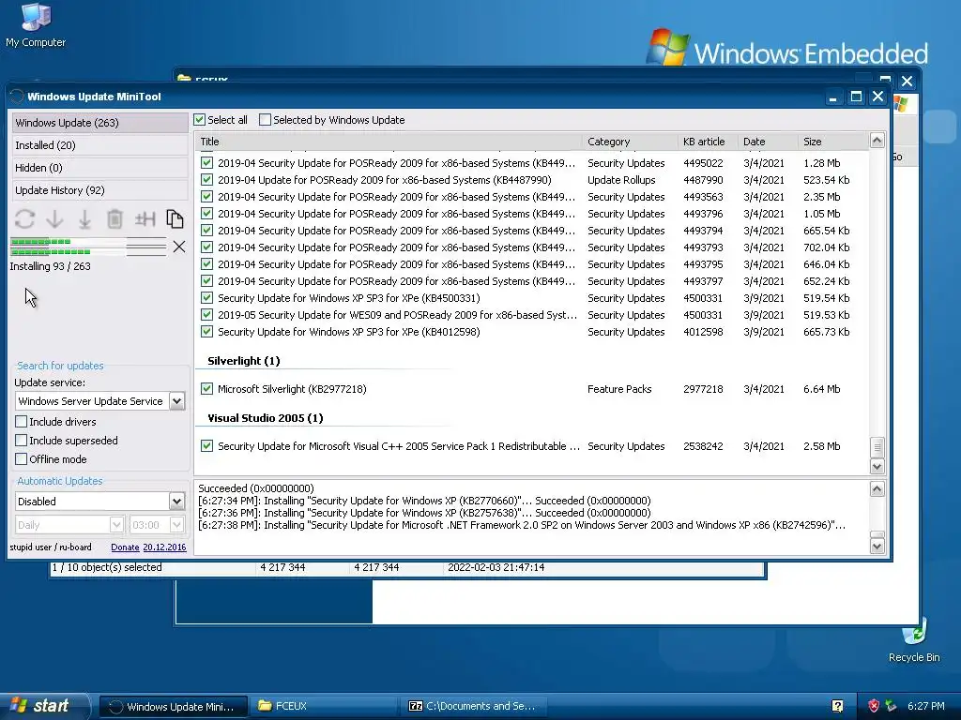Select the Silverlight (1) group header
Viewport: 961px width, 720px height.
[243, 361]
